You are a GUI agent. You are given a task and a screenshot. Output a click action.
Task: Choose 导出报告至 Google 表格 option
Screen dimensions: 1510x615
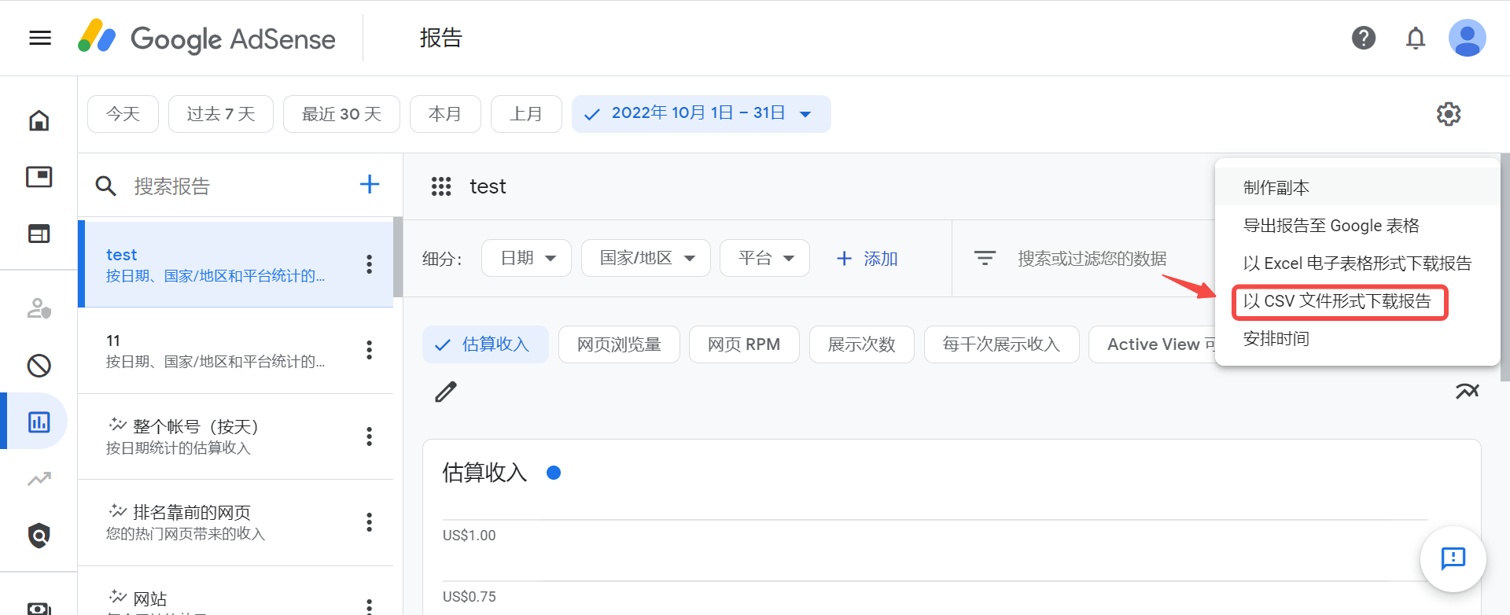click(1331, 226)
